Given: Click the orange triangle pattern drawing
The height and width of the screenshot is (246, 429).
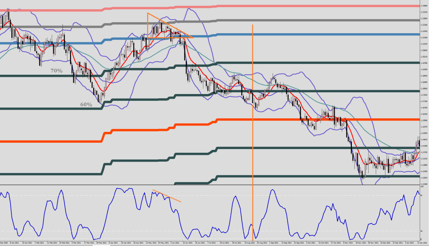Looking at the screenshot, I should tap(148, 25).
